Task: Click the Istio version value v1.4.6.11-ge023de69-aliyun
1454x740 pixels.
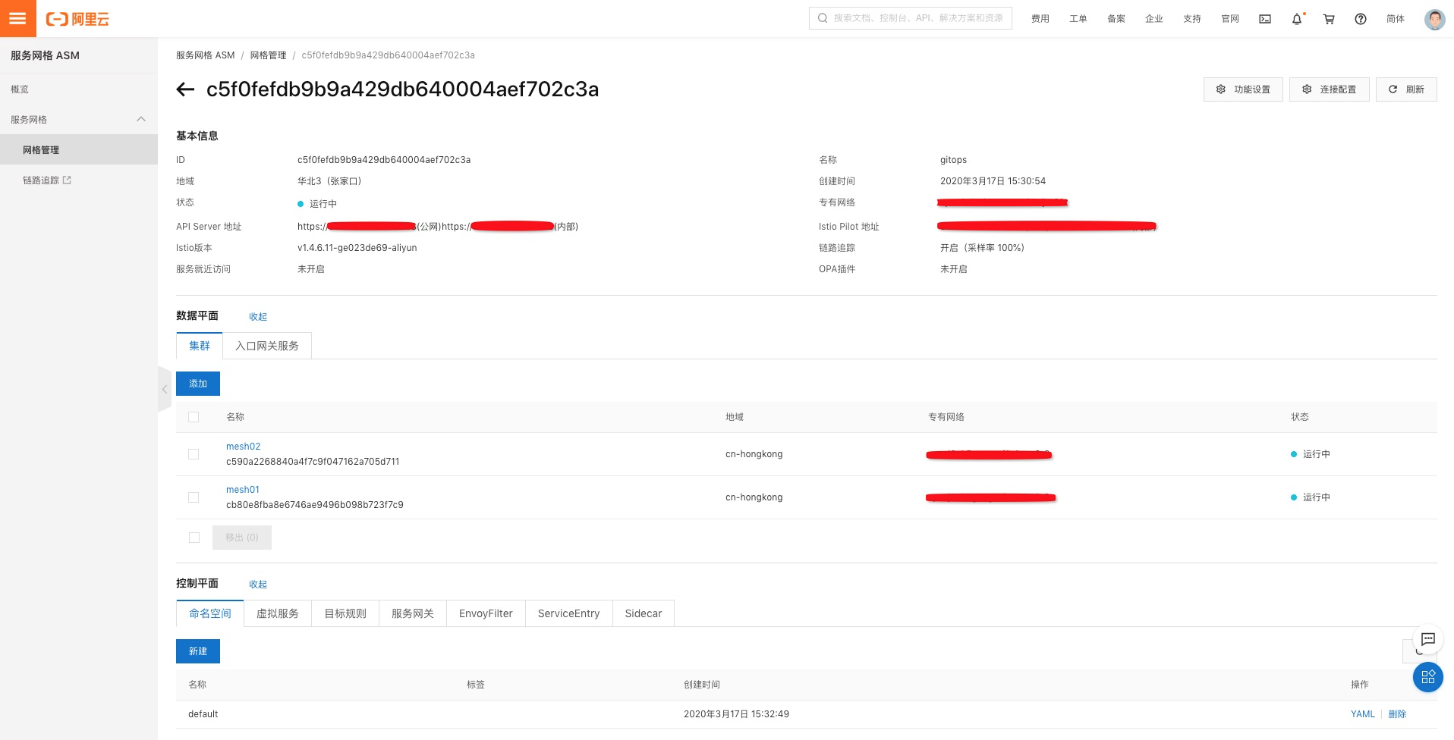Action: coord(357,248)
